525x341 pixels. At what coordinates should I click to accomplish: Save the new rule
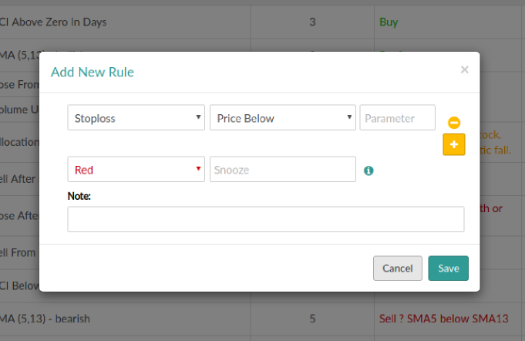click(x=449, y=268)
